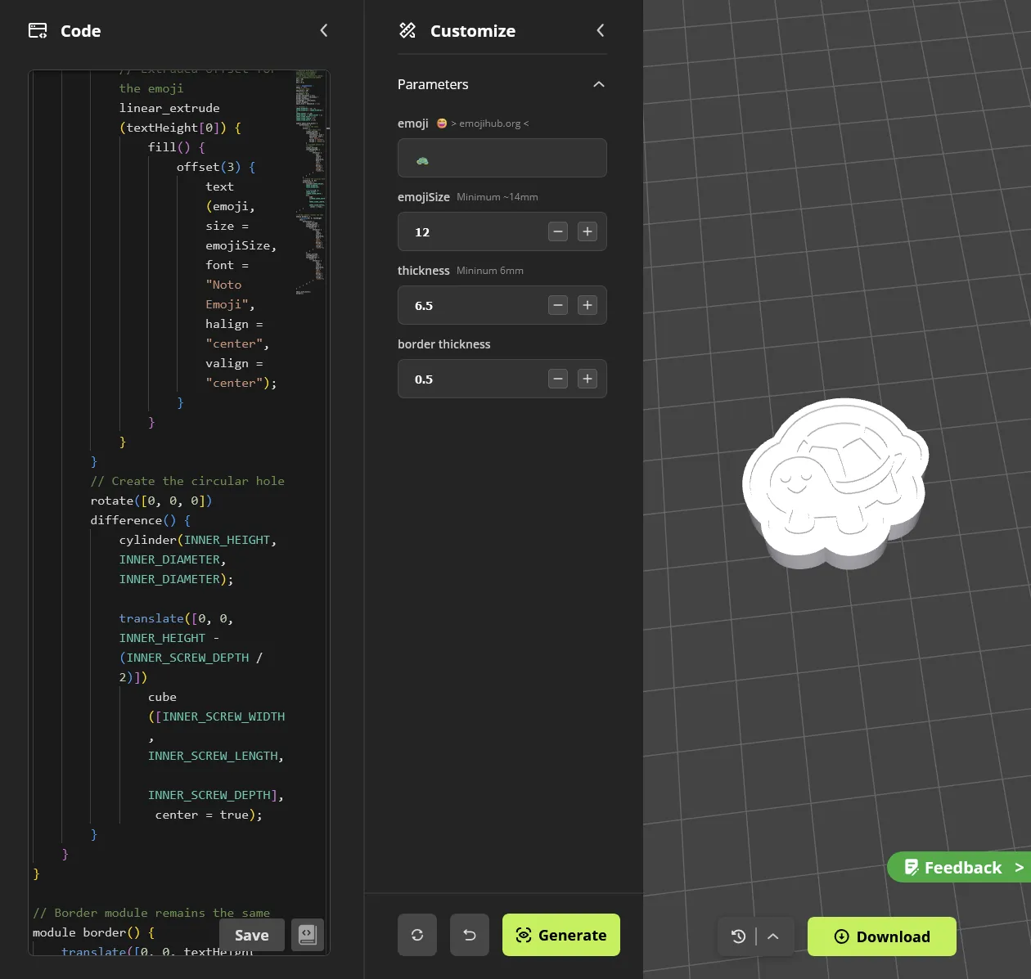The width and height of the screenshot is (1031, 979).
Task: Click the code minimap overview
Action: 311,182
